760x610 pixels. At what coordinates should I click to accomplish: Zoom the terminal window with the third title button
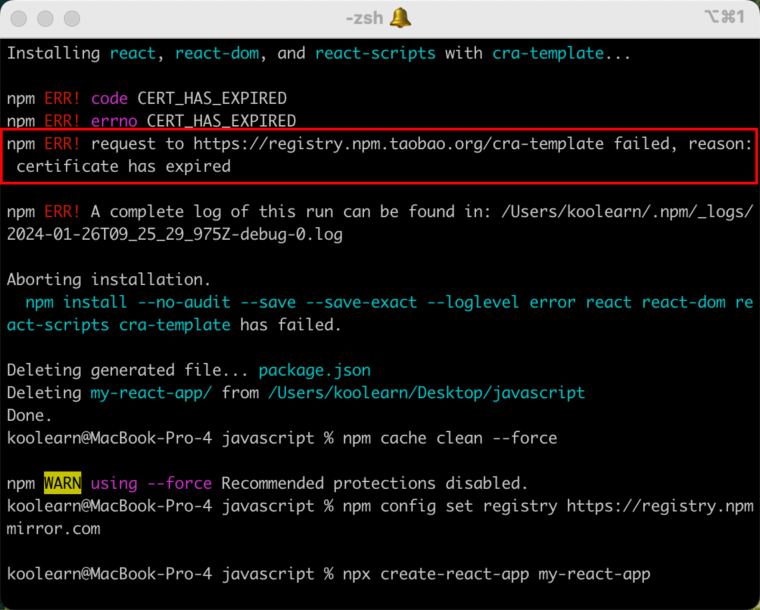click(x=72, y=19)
